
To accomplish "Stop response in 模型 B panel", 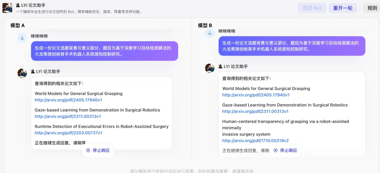I will (x=285, y=150).
